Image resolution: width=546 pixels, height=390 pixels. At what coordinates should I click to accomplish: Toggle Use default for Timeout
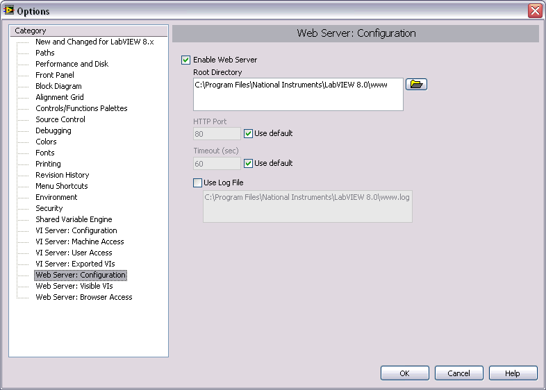[249, 163]
